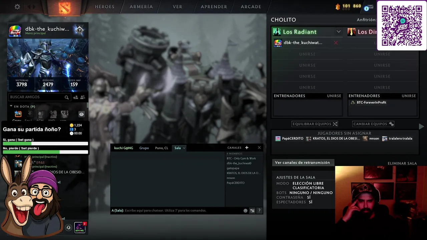Select unassigned player KRATOS, EL DIOS DE LA OBESI...

(x=333, y=139)
